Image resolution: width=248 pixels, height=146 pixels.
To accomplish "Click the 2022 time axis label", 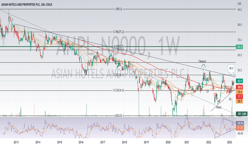I will (209, 142).
